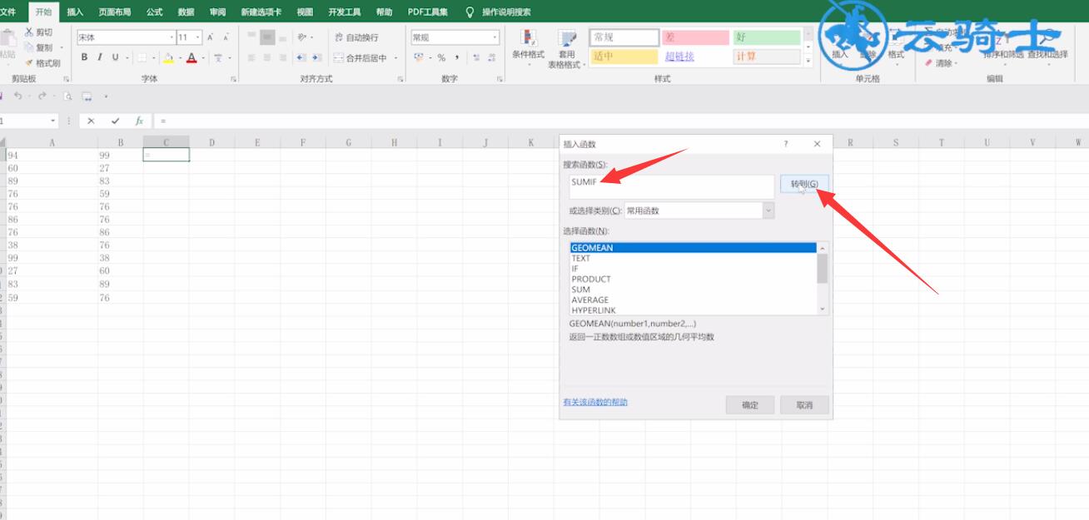Confirm formula entry with checkmark icon
The height and width of the screenshot is (520, 1089).
pyautogui.click(x=115, y=121)
